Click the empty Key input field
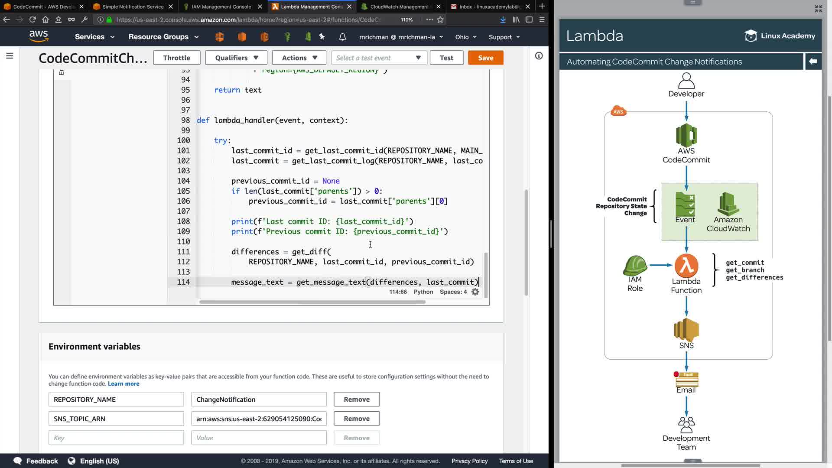This screenshot has width=832, height=468. [x=116, y=438]
